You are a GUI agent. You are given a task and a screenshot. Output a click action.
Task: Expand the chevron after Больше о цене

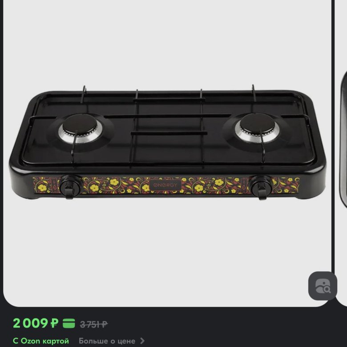142,341
